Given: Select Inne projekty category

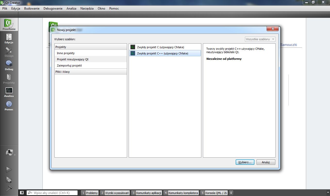Looking at the screenshot, I should [91, 53].
